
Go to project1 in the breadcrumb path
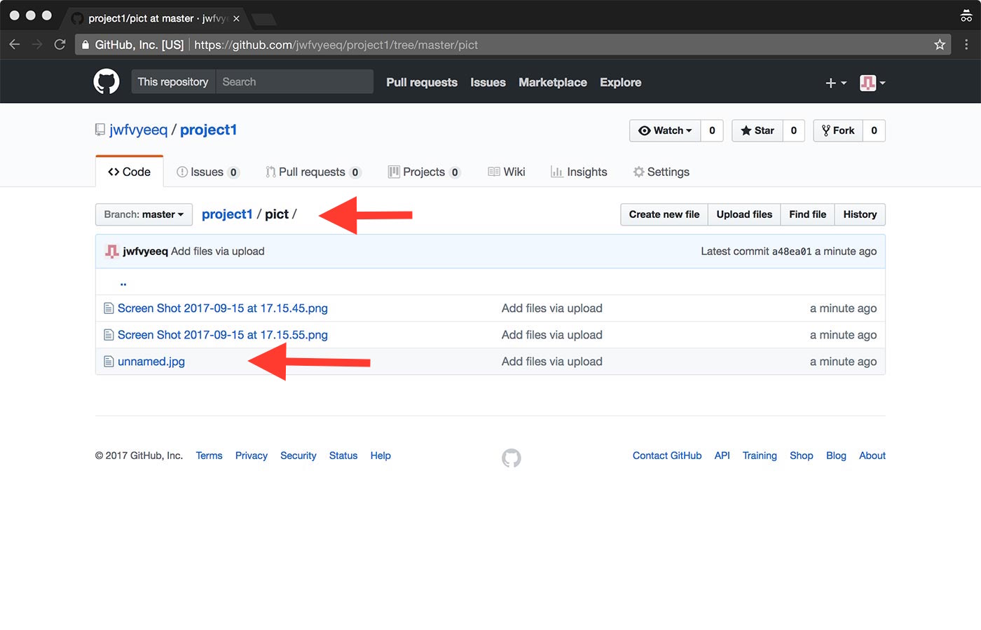coord(227,214)
